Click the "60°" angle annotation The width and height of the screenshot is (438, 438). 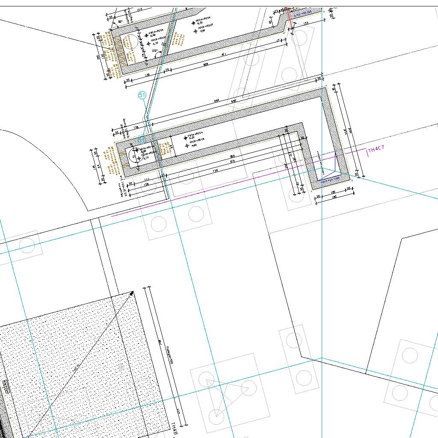click(x=120, y=21)
